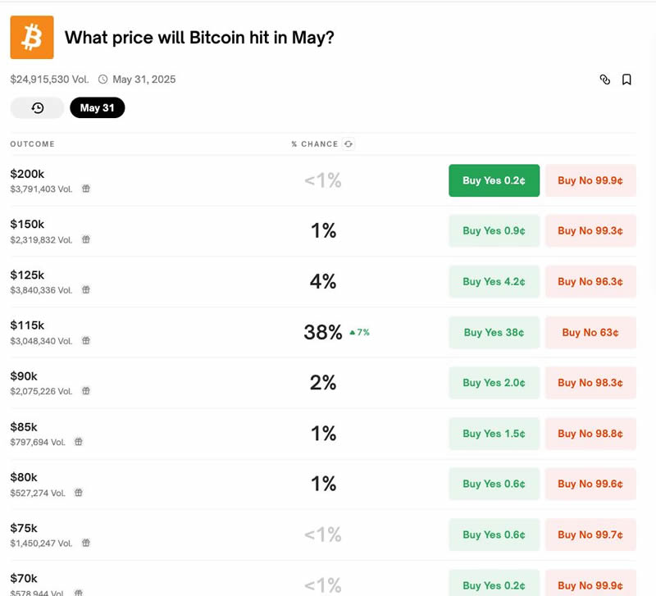Open the past markets history icon
The height and width of the screenshot is (596, 656).
[37, 108]
